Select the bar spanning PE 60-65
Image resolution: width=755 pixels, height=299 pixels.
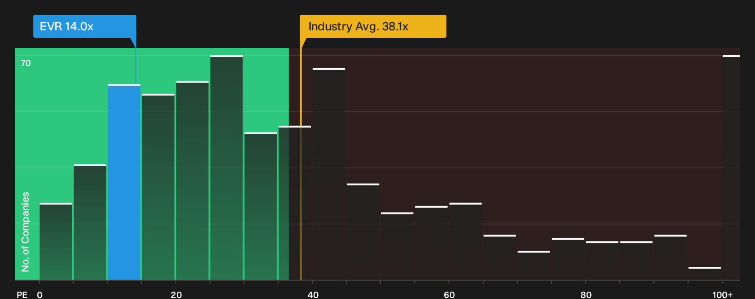[465, 241]
